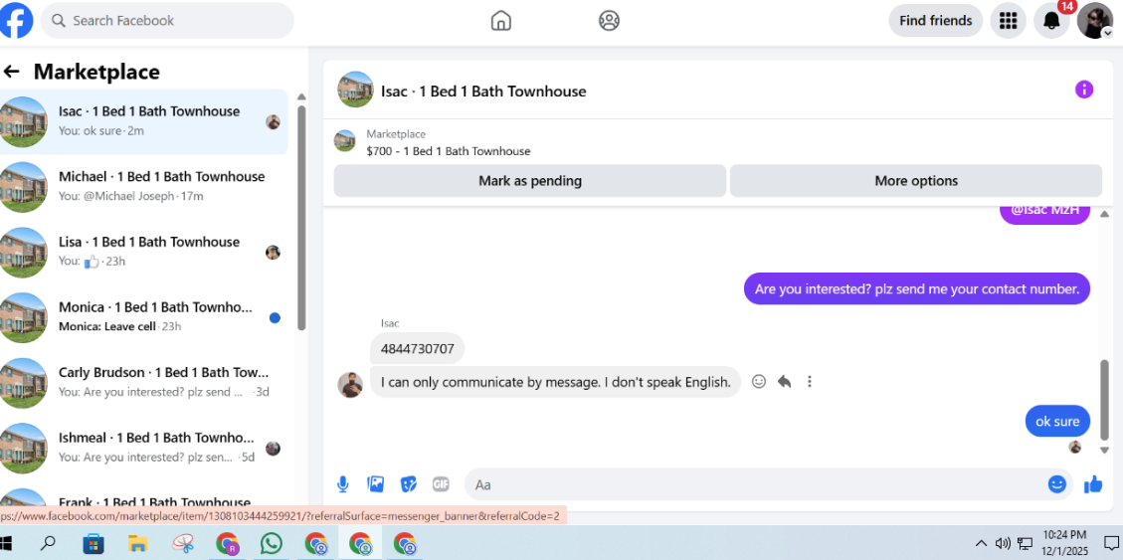Attach a photo with the image icon
This screenshot has height=560, width=1123.
(375, 484)
